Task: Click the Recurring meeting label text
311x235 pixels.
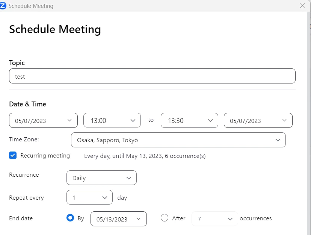Action: click(45, 155)
